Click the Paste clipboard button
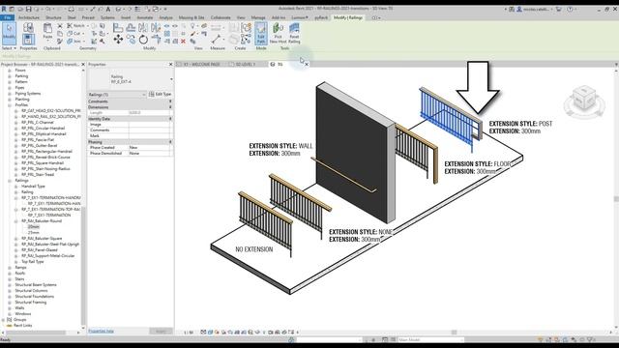Viewport: 619px width, 348px height. [x=47, y=31]
